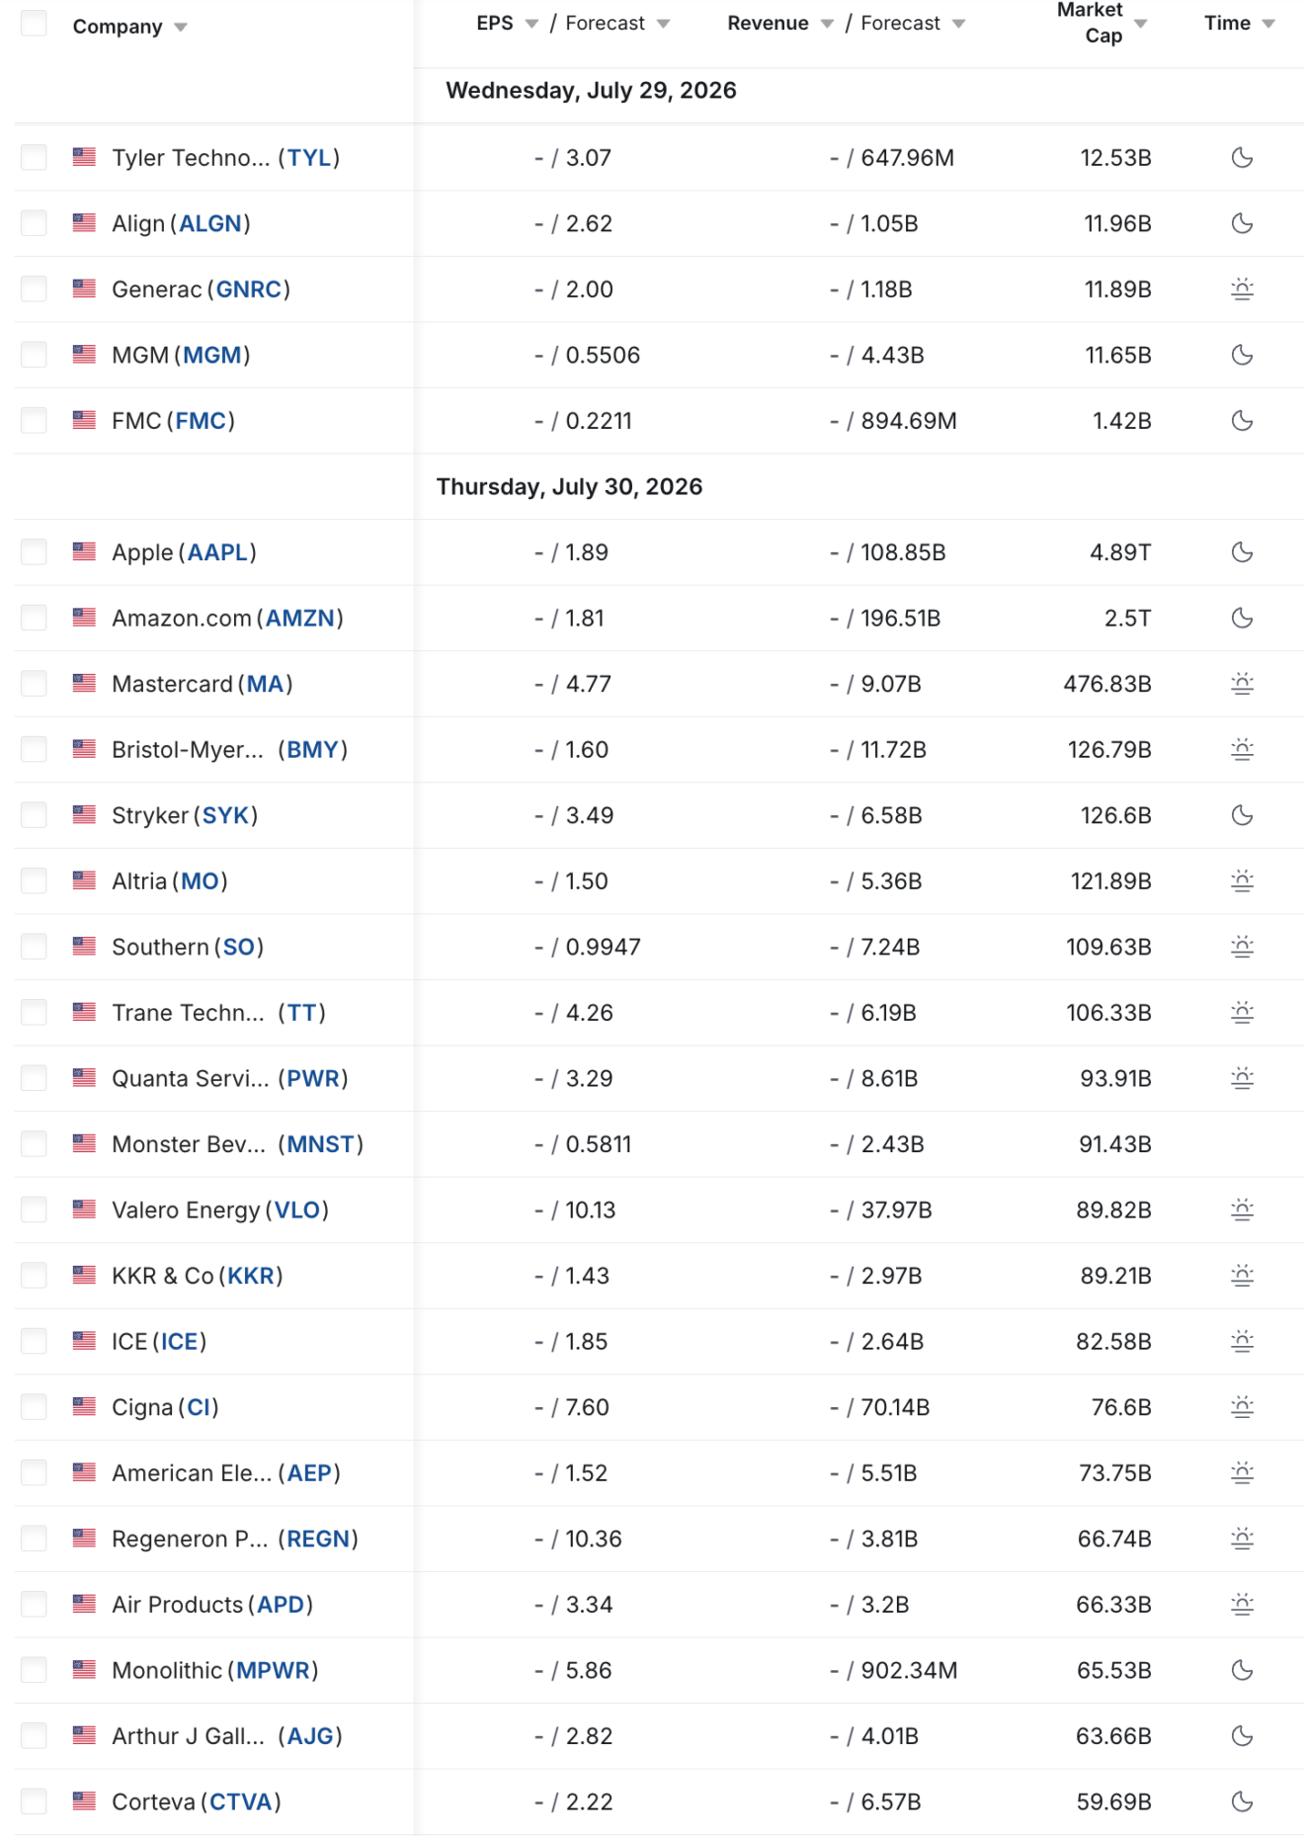Click the sunrise icon in Mastercard's row

point(1242,684)
